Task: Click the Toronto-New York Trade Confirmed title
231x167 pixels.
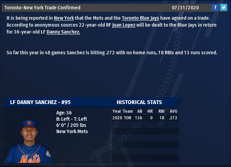Action: 42,8
